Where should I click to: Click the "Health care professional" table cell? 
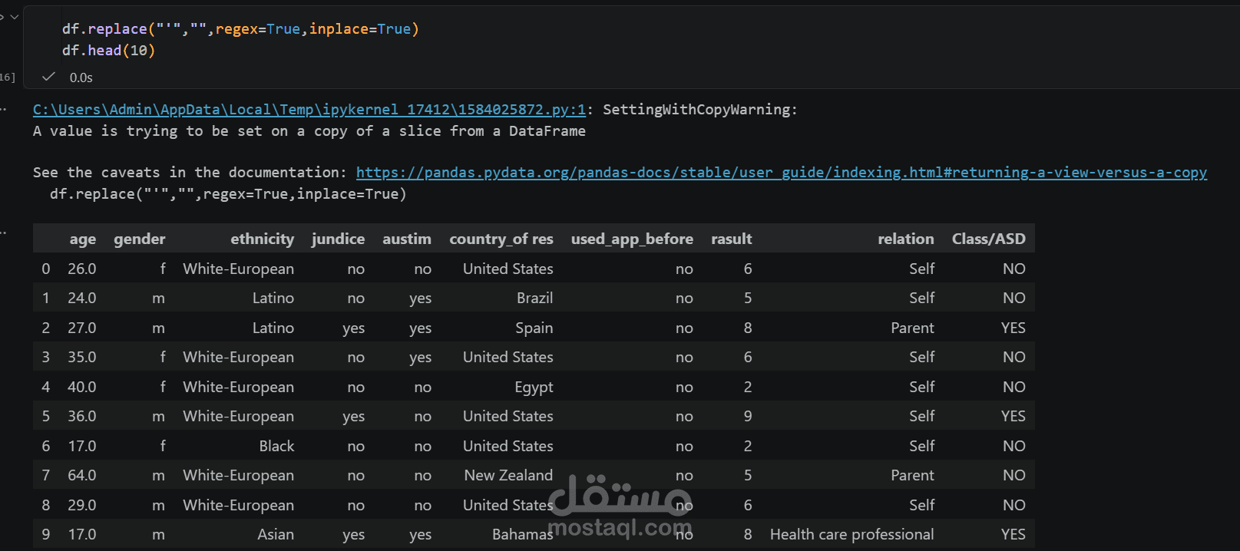click(851, 534)
